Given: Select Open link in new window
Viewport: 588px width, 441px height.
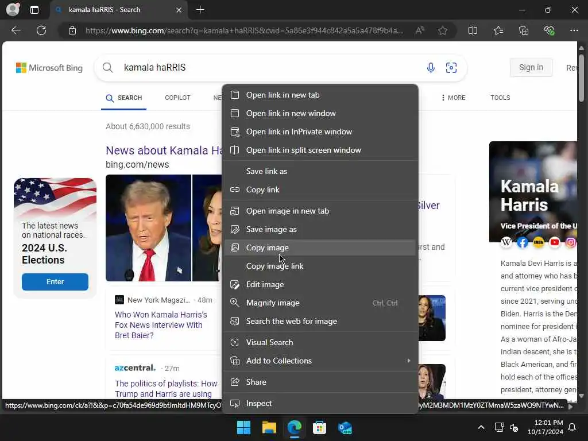Looking at the screenshot, I should point(320,113).
